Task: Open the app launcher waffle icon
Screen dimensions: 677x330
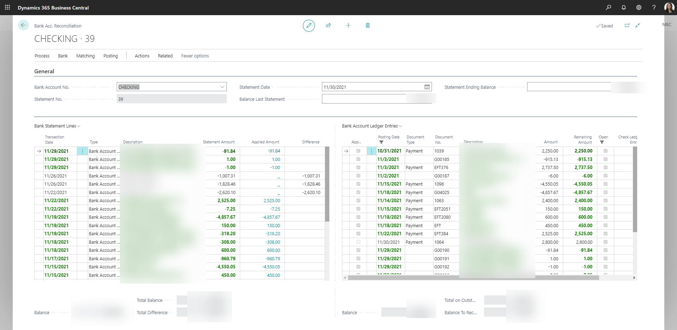Action: click(x=7, y=7)
